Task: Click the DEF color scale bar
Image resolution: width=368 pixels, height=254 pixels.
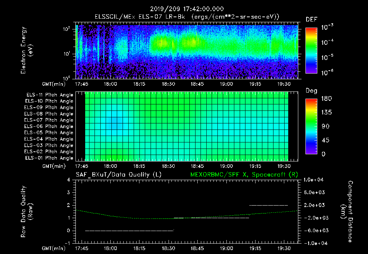Action: pos(311,51)
